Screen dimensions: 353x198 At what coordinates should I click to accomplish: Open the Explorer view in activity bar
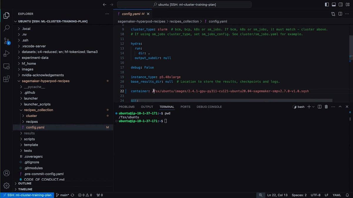tap(6, 16)
